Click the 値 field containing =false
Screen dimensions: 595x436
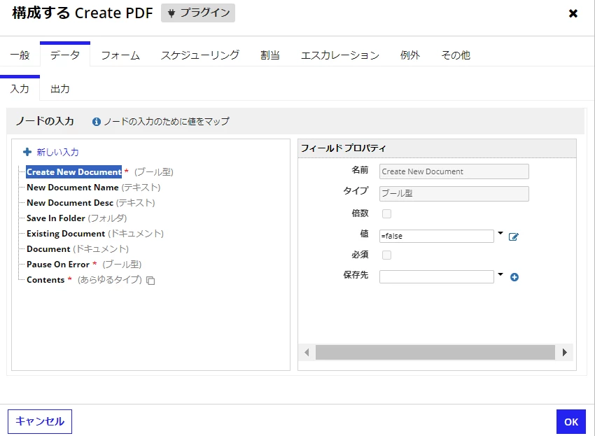tap(436, 236)
